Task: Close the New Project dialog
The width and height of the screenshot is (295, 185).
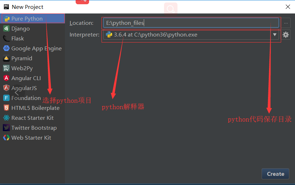Action: click(288, 7)
